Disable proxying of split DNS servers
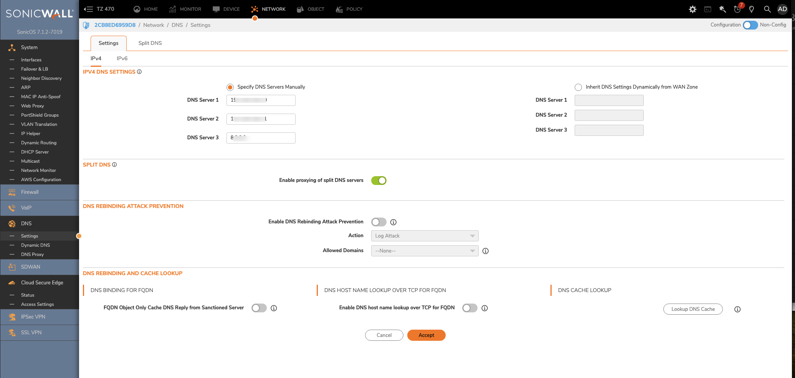The height and width of the screenshot is (378, 795). click(x=378, y=180)
